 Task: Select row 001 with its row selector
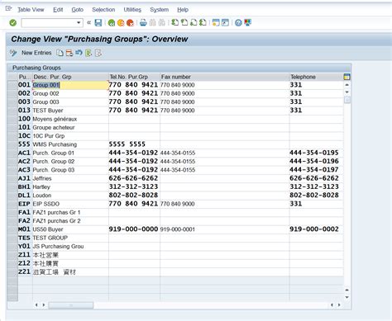point(12,85)
